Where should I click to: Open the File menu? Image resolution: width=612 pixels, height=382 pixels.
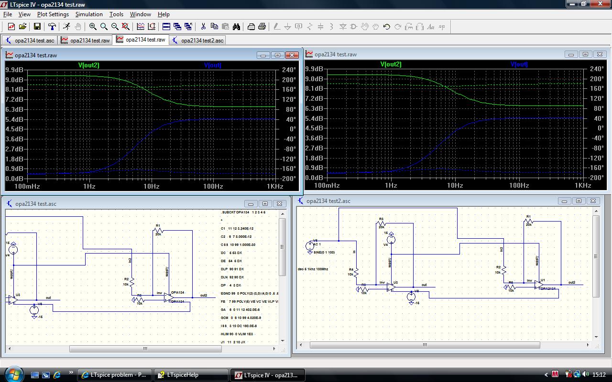8,14
